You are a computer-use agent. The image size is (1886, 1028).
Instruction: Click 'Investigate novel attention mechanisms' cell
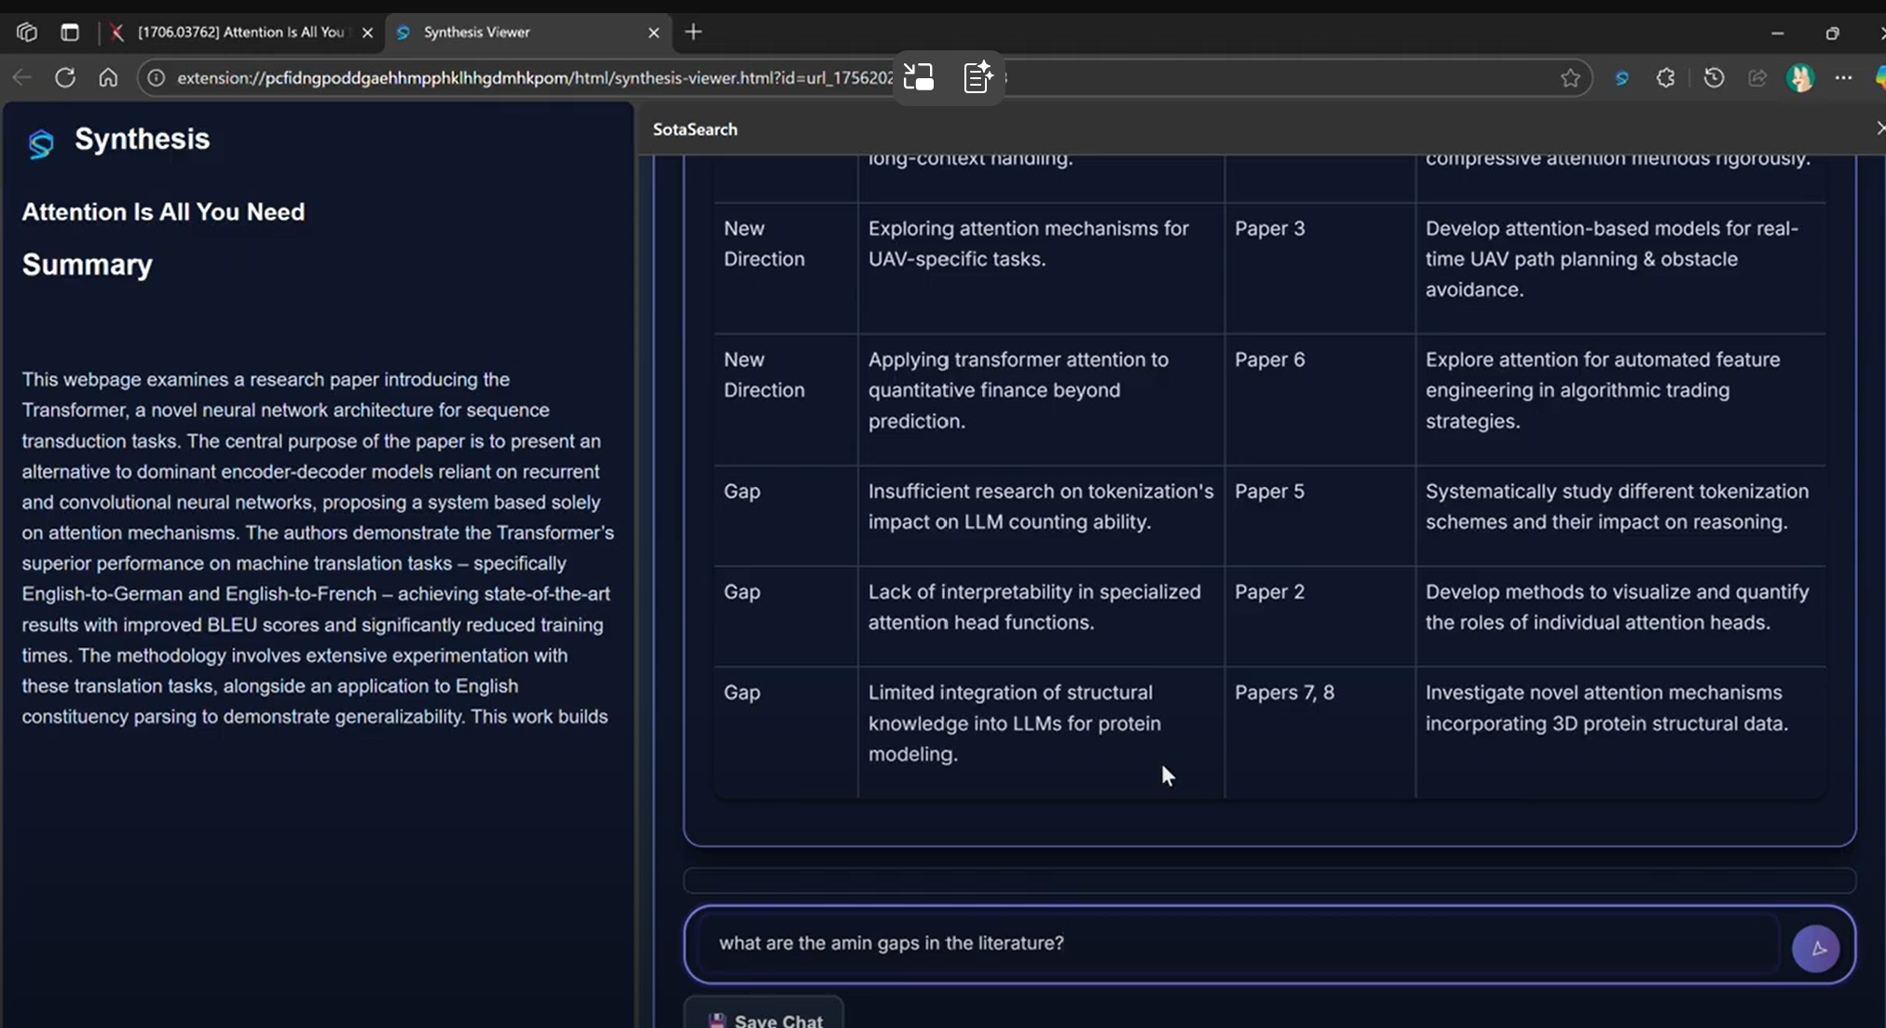1620,733
